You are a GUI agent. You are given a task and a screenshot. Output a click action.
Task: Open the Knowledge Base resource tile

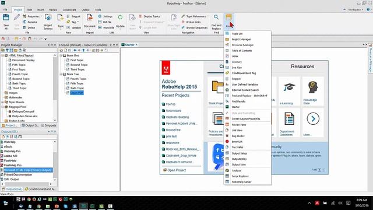coord(313,92)
